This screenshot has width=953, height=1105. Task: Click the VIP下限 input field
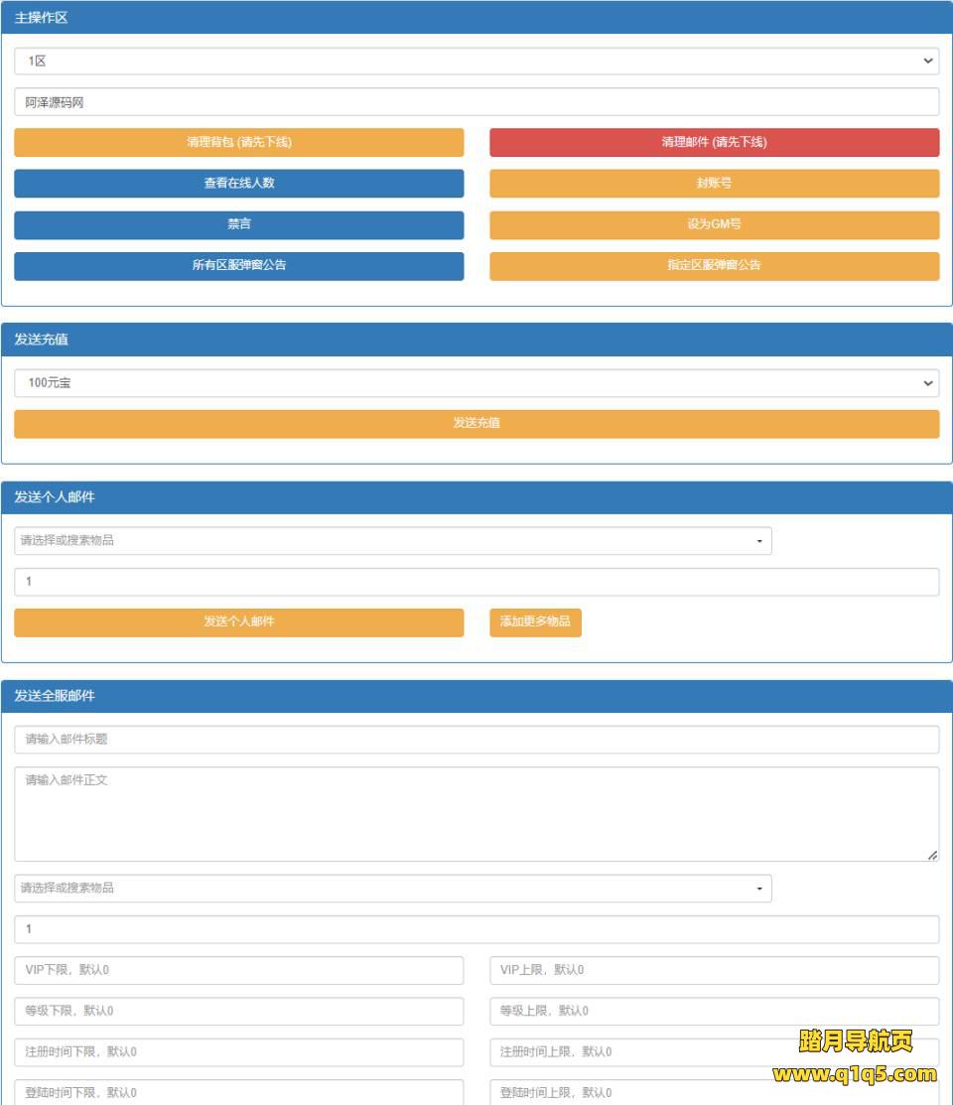point(238,971)
